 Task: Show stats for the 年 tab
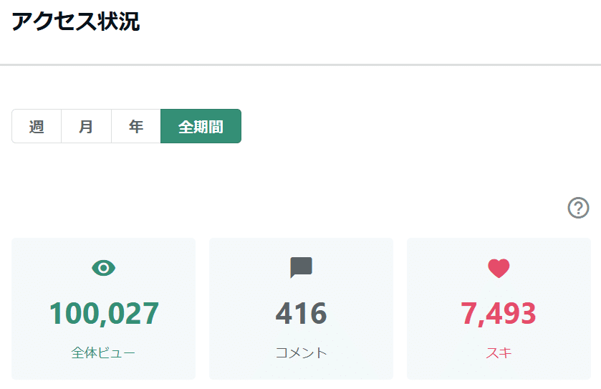point(135,127)
